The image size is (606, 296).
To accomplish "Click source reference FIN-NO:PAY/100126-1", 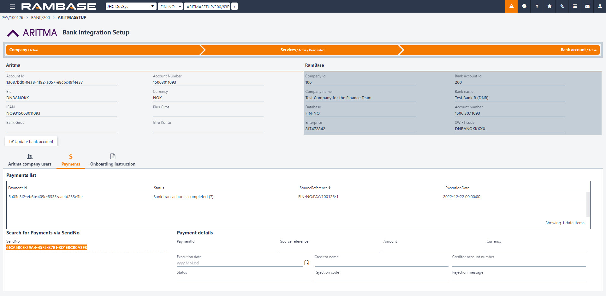I will pyautogui.click(x=318, y=197).
